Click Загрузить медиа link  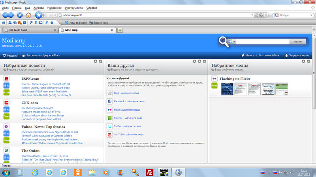(x=297, y=55)
